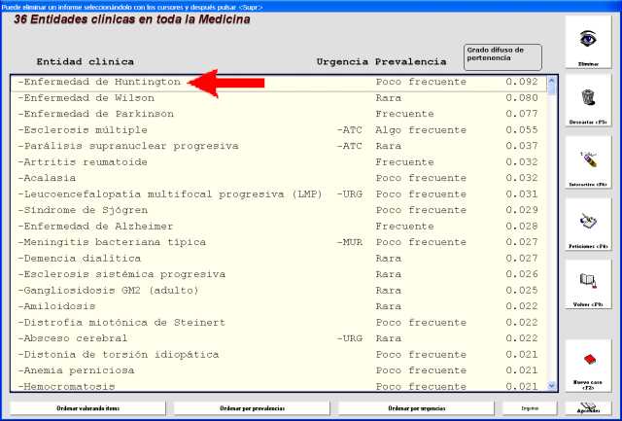This screenshot has height=421, width=622.
Task: Select the Enfermedad de Wilson row
Action: pos(279,98)
